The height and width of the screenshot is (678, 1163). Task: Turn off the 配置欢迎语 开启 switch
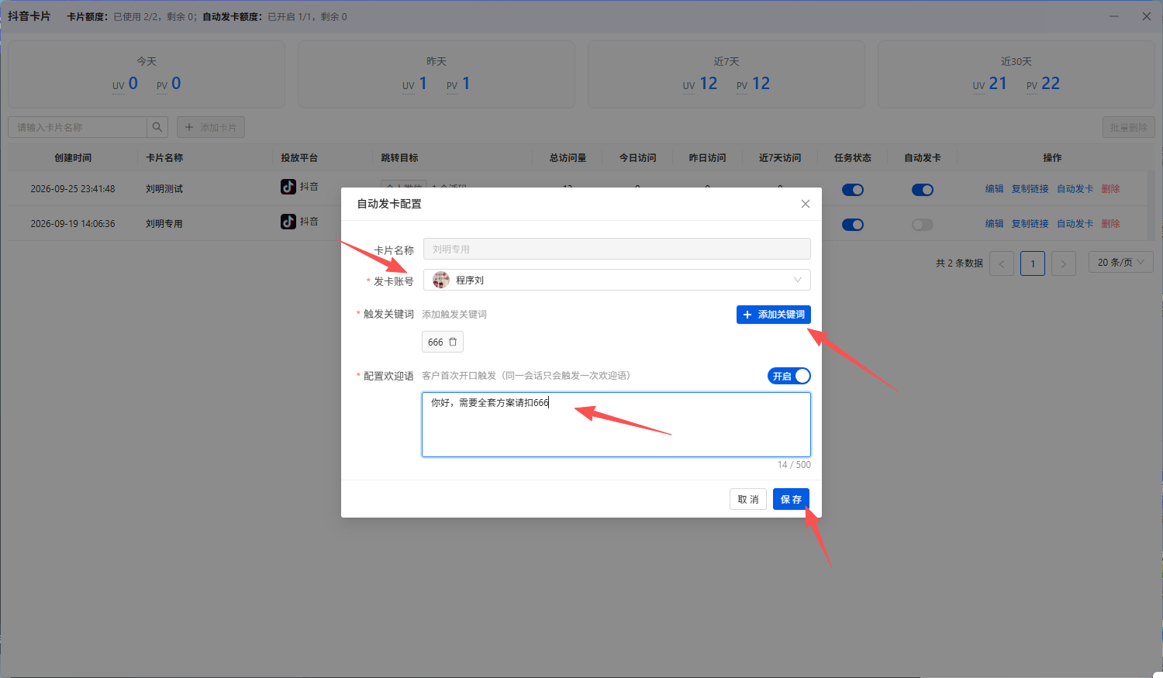[789, 376]
